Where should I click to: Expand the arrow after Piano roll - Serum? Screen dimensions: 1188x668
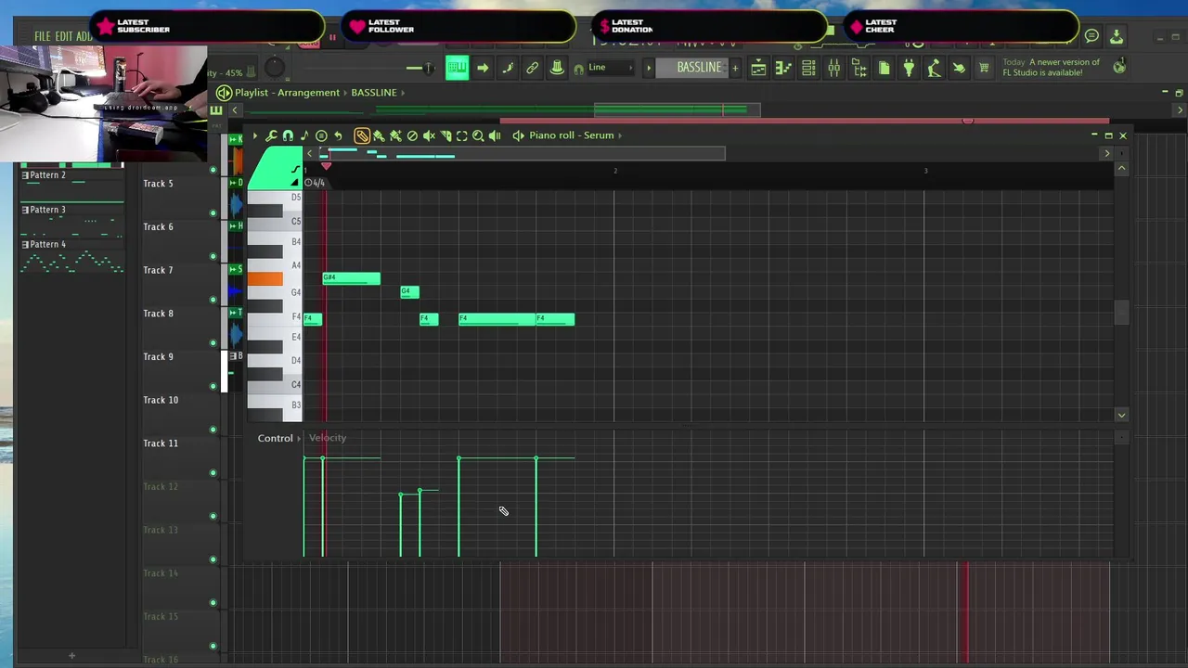[x=620, y=135]
